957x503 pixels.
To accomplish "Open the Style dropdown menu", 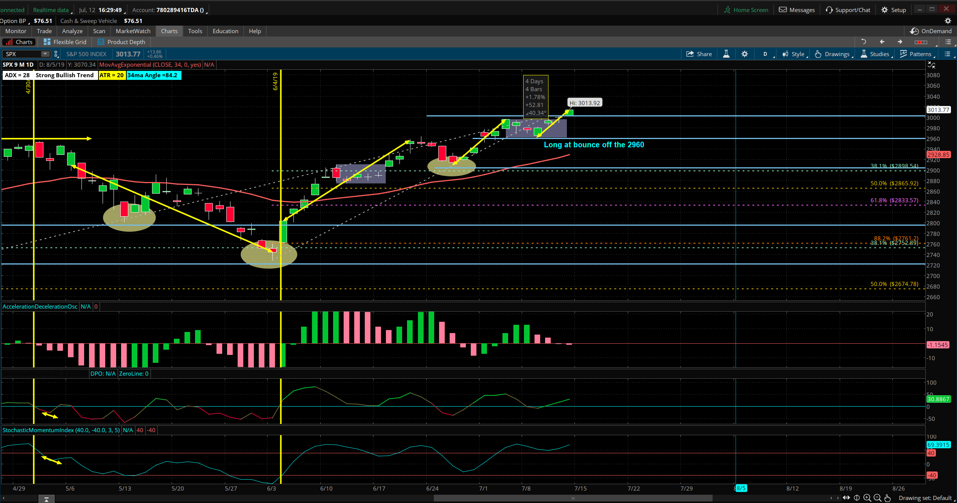I will [x=794, y=54].
